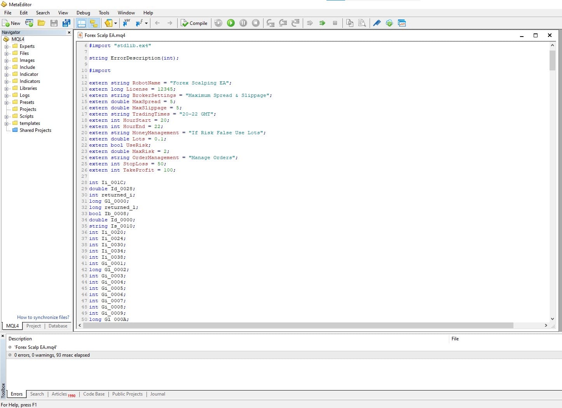Click the forward navigation arrow
562x408 pixels.
pos(170,23)
